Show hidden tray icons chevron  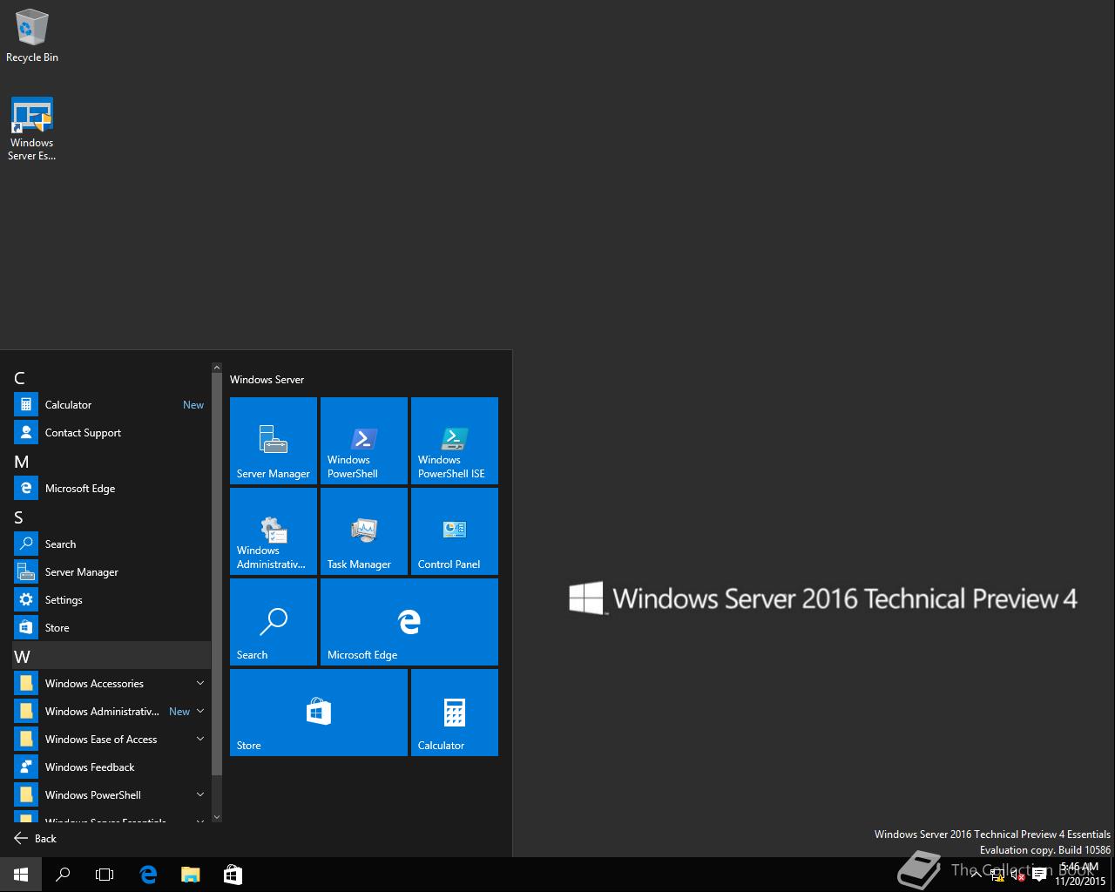point(976,875)
